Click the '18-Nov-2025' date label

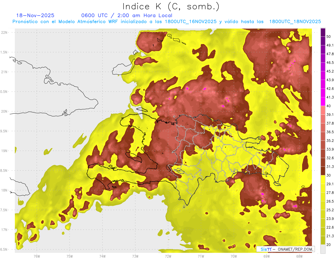35,15
